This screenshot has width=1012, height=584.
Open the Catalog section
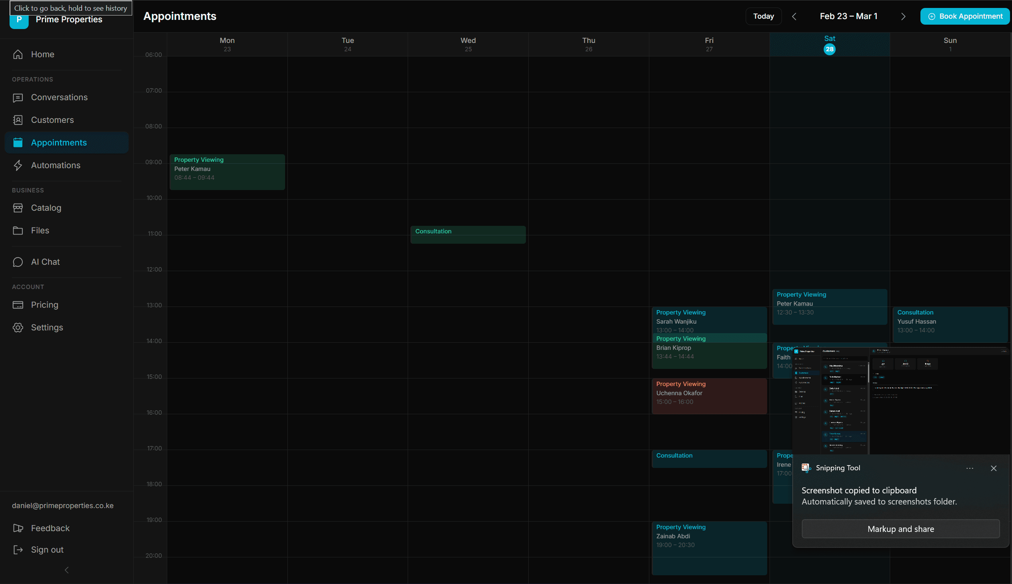[x=45, y=208]
